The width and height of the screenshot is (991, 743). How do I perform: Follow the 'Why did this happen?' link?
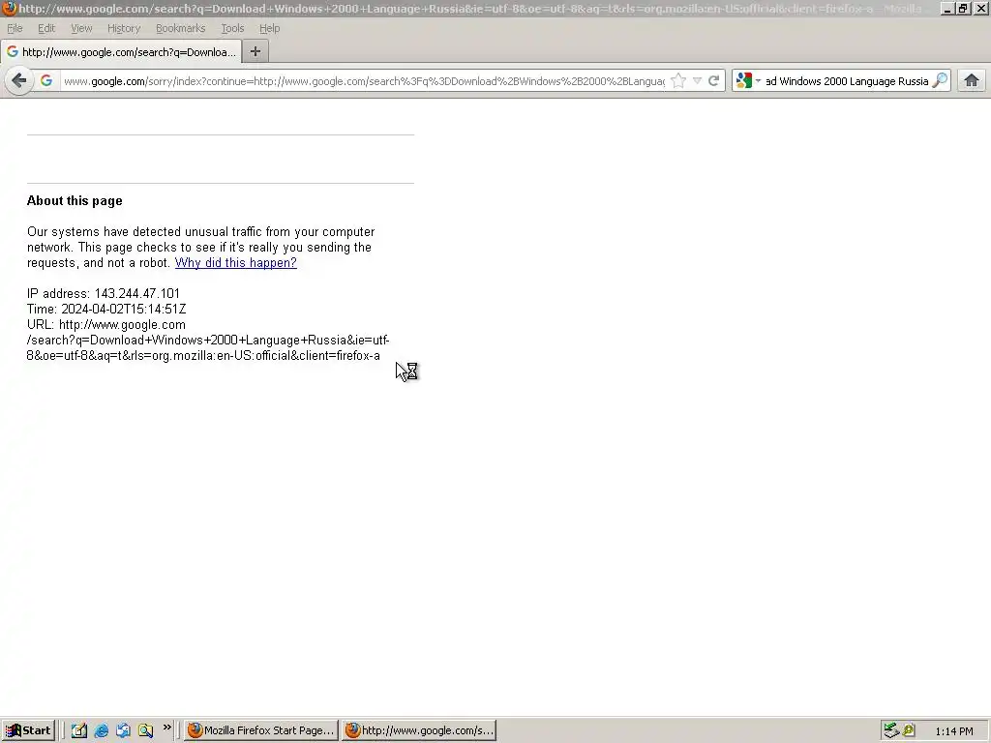236,263
